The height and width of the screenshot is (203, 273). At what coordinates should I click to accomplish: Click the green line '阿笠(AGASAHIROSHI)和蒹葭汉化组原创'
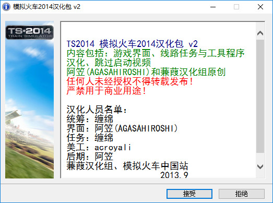pyautogui.click(x=146, y=72)
